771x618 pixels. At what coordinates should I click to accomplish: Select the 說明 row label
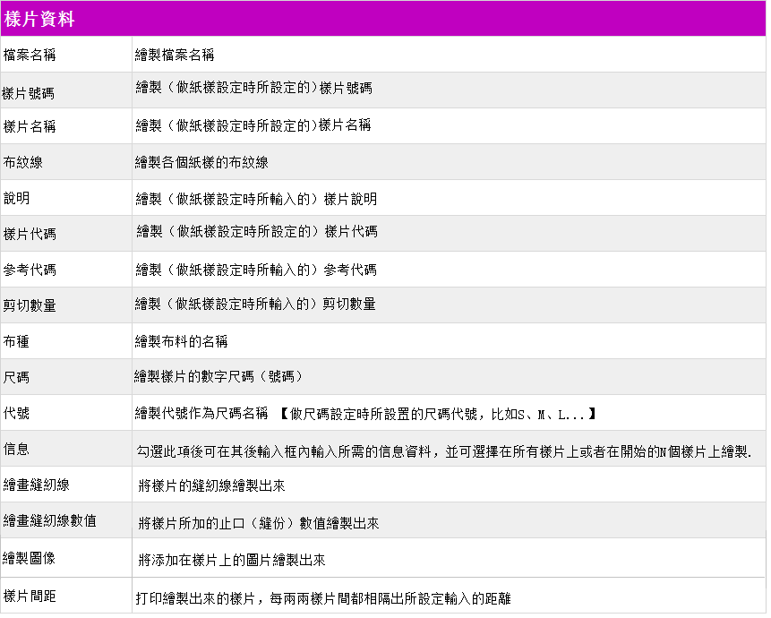[17, 198]
